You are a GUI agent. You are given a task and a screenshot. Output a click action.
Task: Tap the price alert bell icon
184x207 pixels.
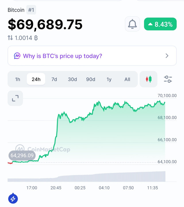pyautogui.click(x=132, y=24)
